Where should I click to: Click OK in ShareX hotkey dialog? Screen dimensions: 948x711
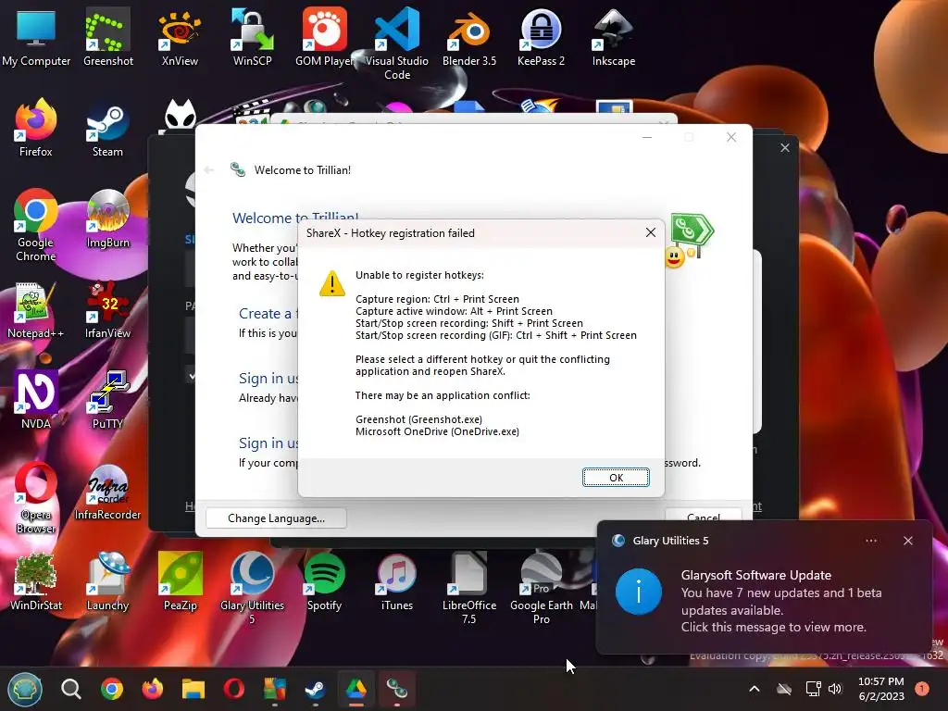616,478
